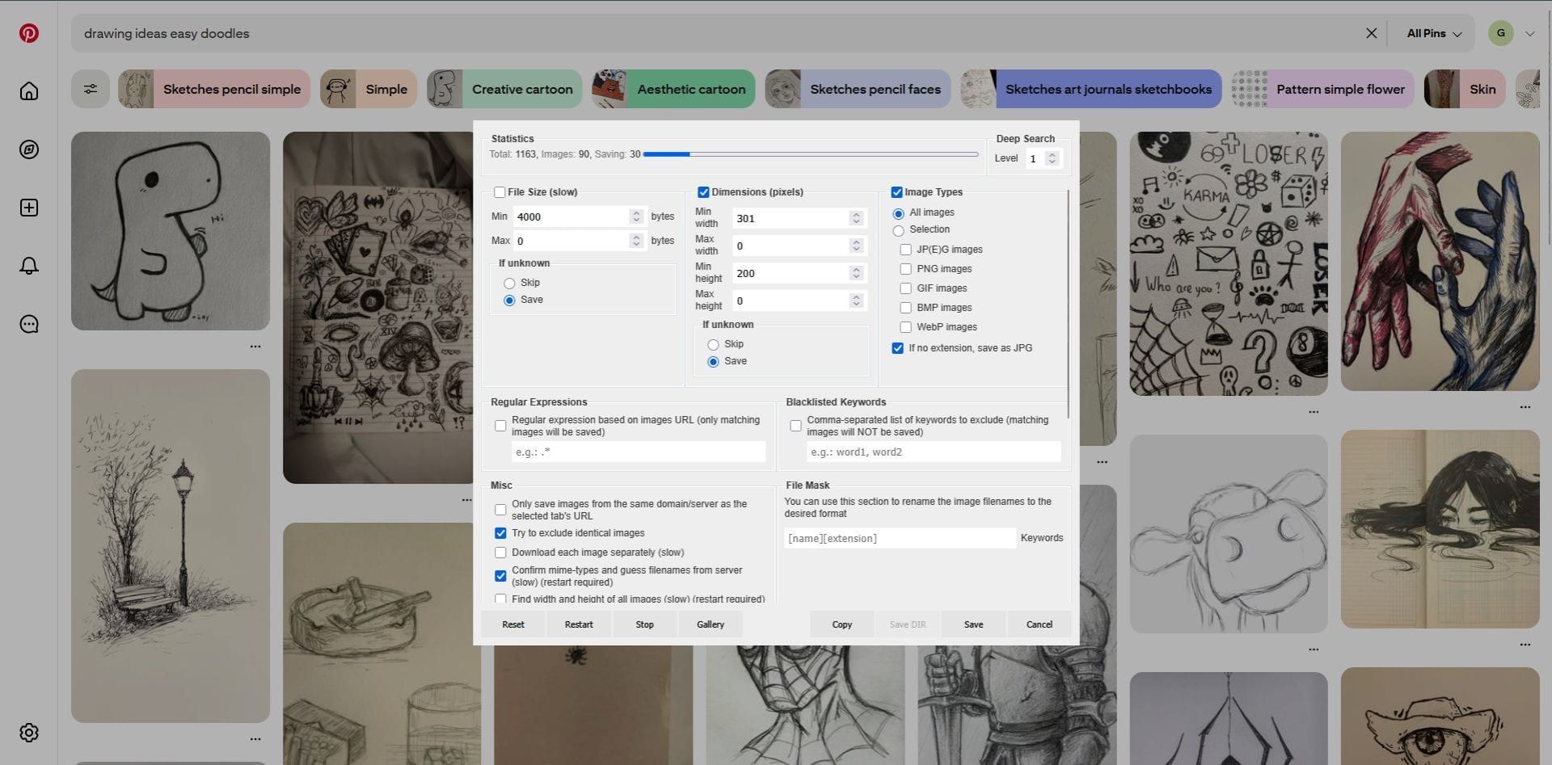Viewport: 1552px width, 765px height.
Task: Open the Notifications bell icon
Action: [29, 266]
